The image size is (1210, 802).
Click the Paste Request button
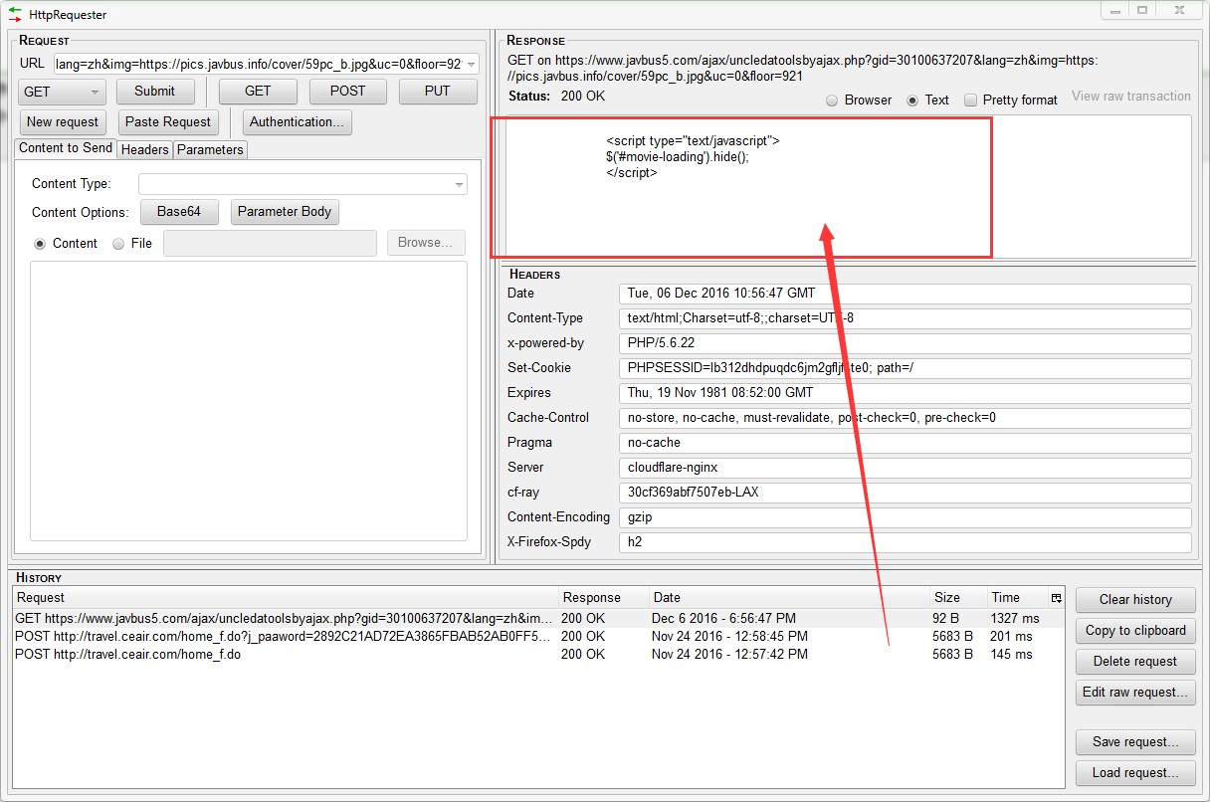coord(168,122)
